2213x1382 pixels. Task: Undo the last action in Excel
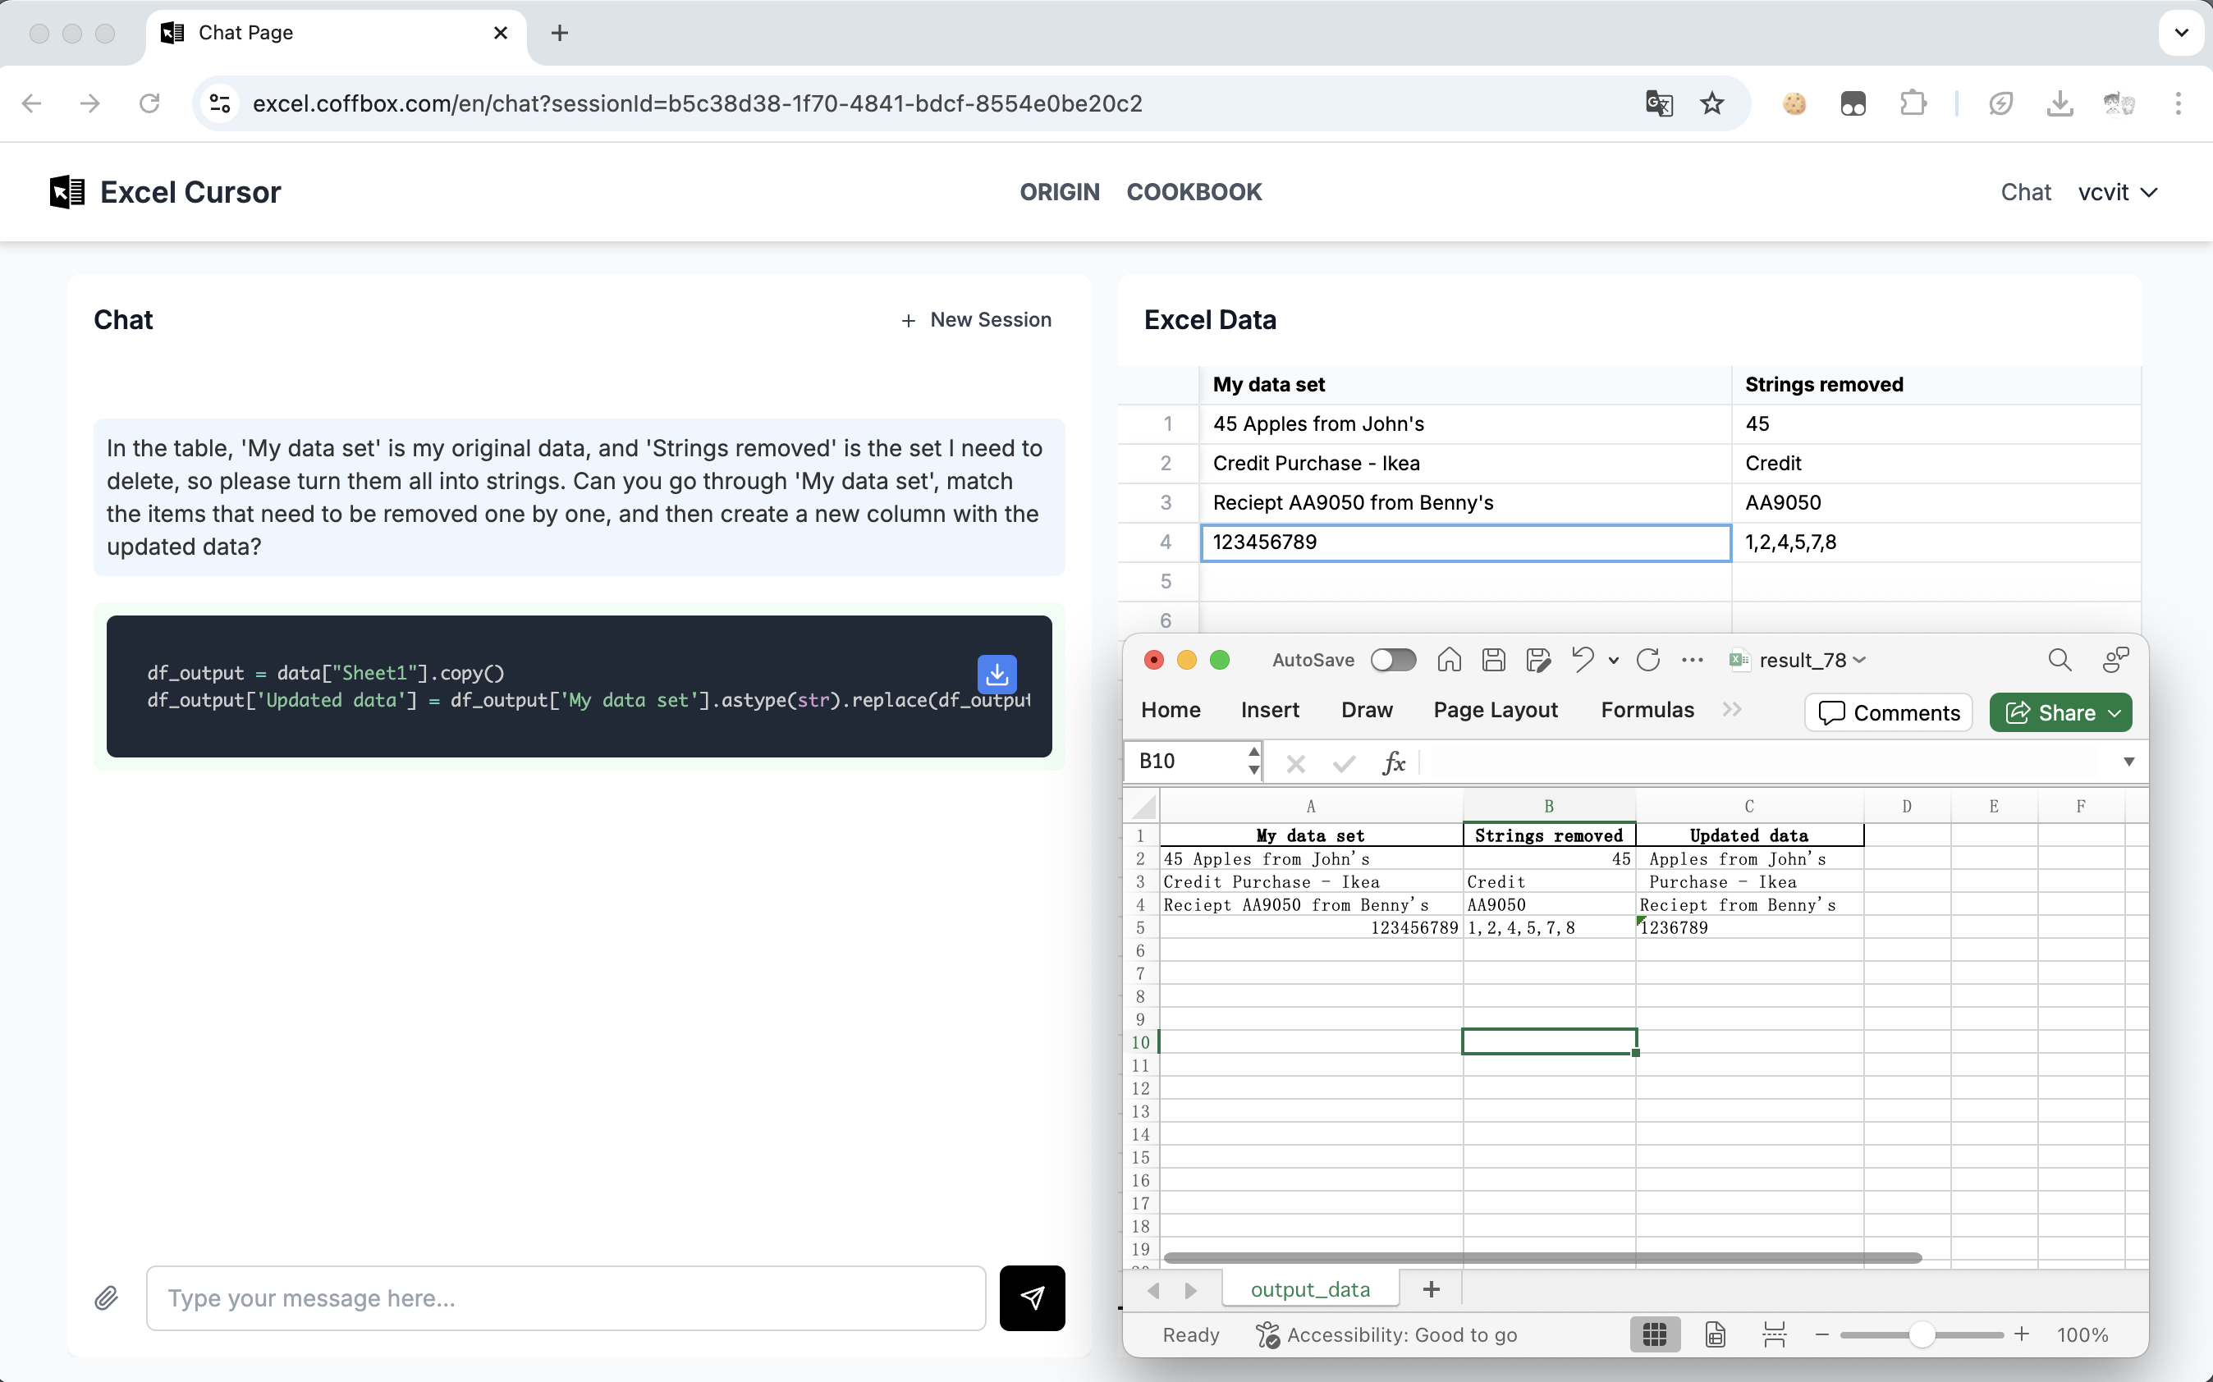tap(1583, 660)
